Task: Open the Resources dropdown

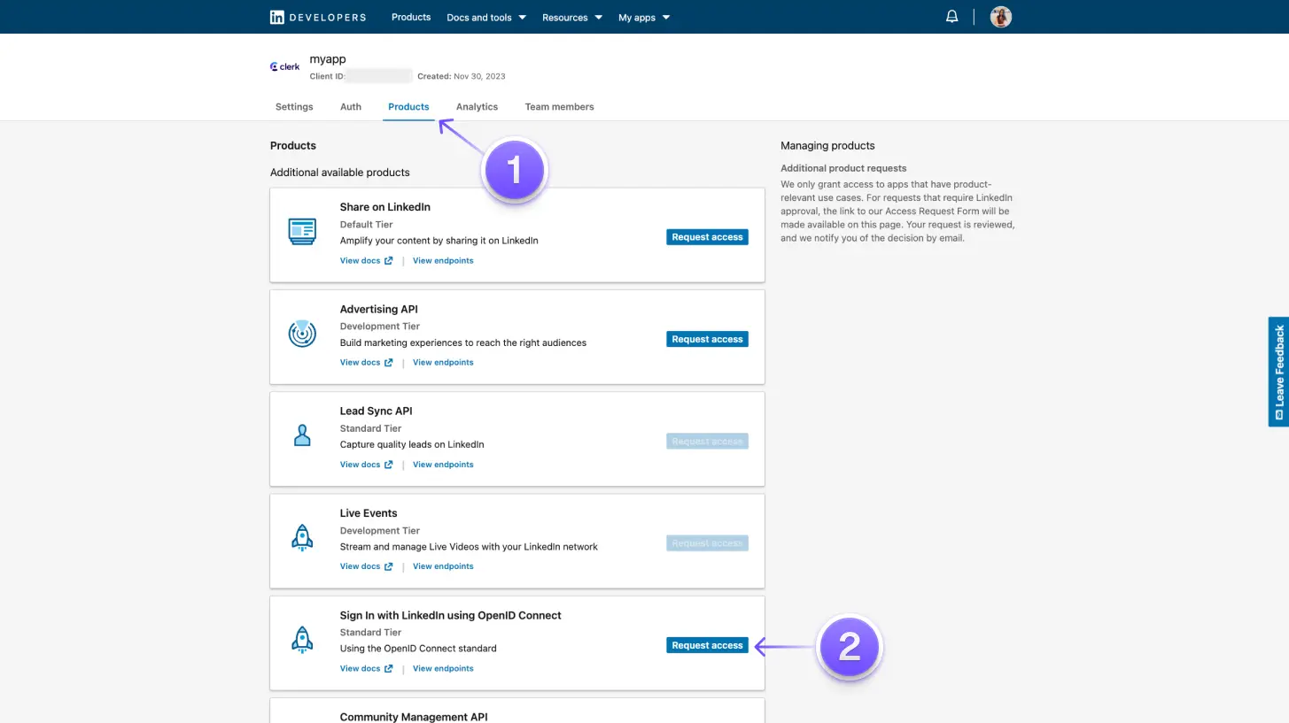Action: pyautogui.click(x=571, y=17)
